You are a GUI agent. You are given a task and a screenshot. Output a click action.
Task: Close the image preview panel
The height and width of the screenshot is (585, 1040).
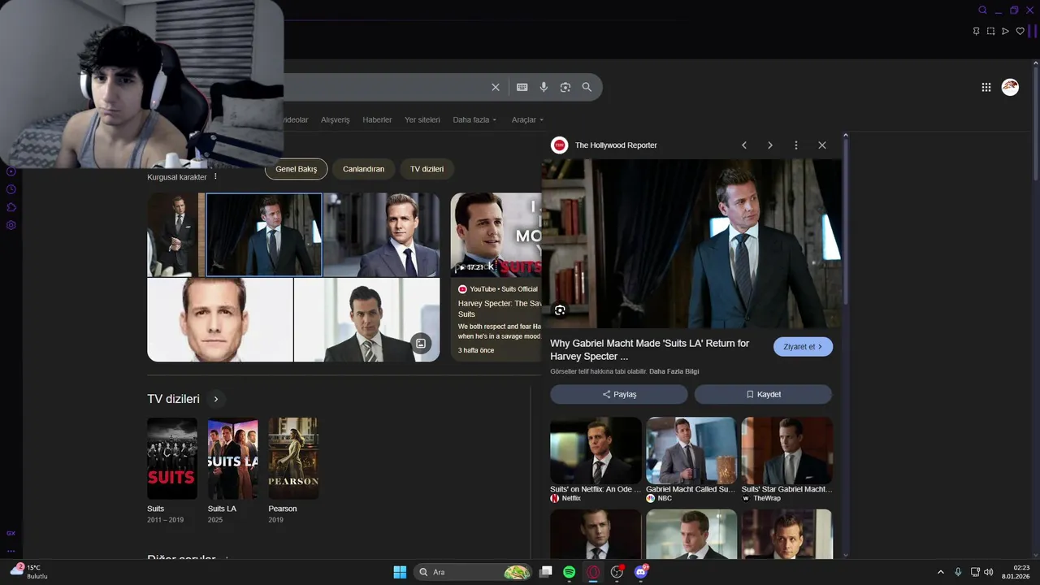pyautogui.click(x=821, y=145)
